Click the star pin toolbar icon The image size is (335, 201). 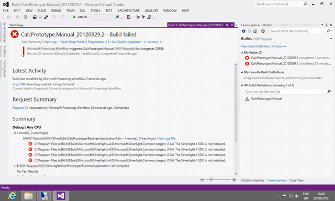(x=143, y=17)
